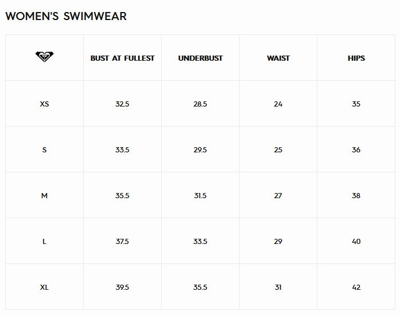Select the Bust at Fullest column header
The height and width of the screenshot is (315, 400).
[122, 58]
